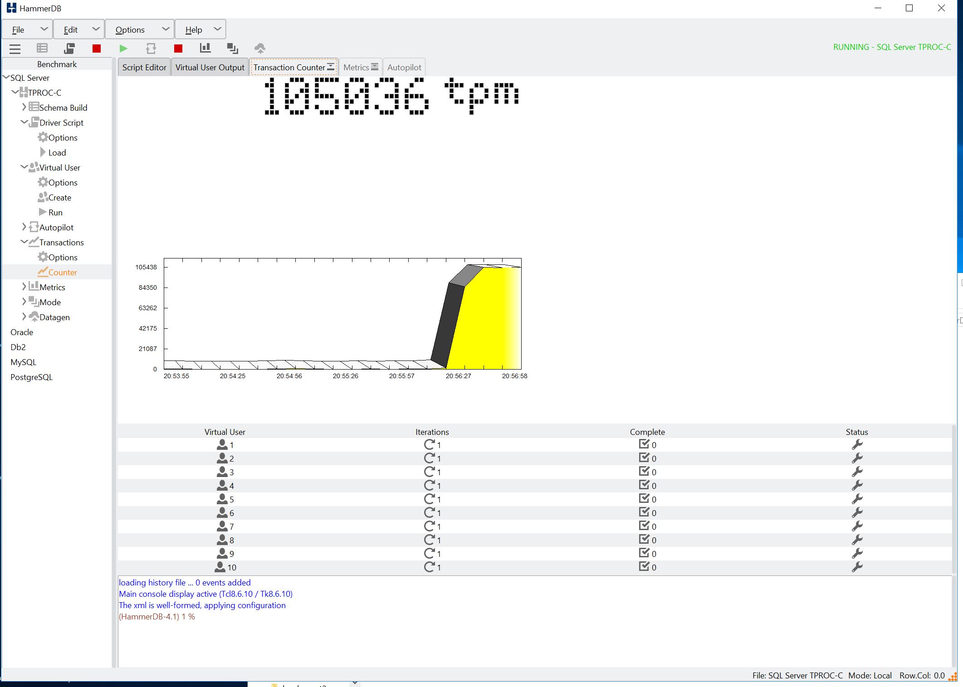Switch to the Script Editor tab
The image size is (963, 687).
(x=144, y=68)
